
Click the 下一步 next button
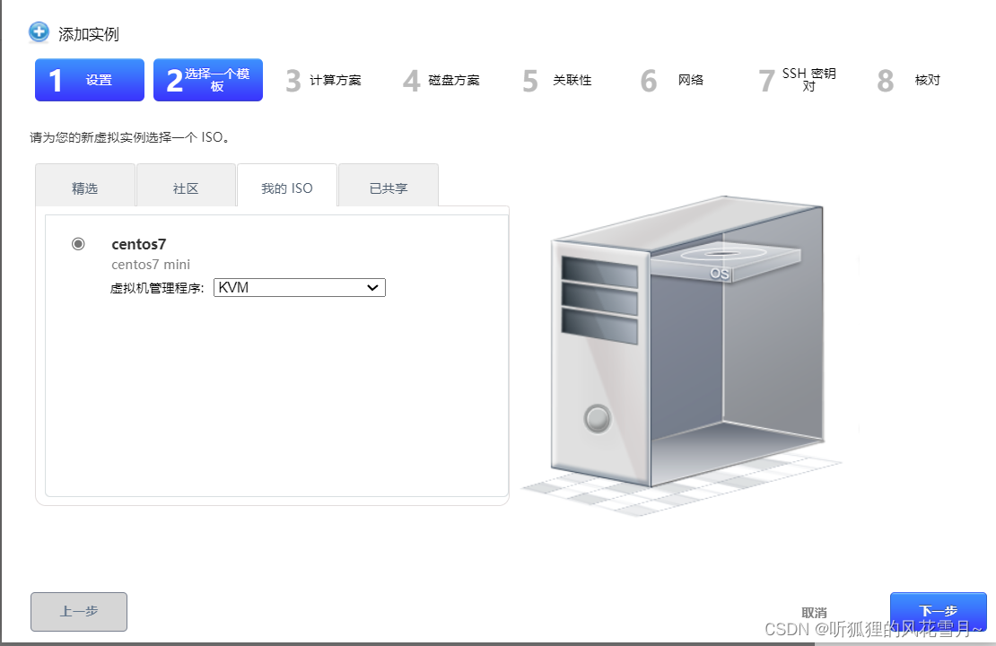coord(939,612)
